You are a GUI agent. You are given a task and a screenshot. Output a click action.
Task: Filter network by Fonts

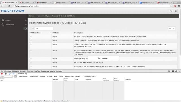[x=61, y=76]
